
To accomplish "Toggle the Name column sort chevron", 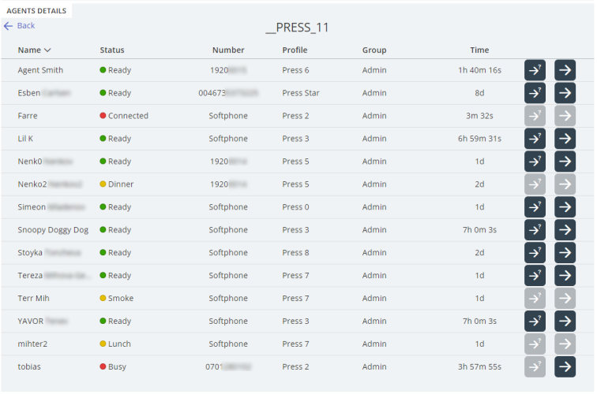I will click(47, 50).
